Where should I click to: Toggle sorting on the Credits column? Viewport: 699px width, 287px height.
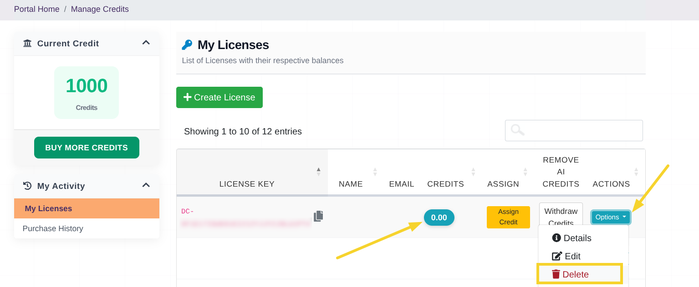(x=445, y=184)
